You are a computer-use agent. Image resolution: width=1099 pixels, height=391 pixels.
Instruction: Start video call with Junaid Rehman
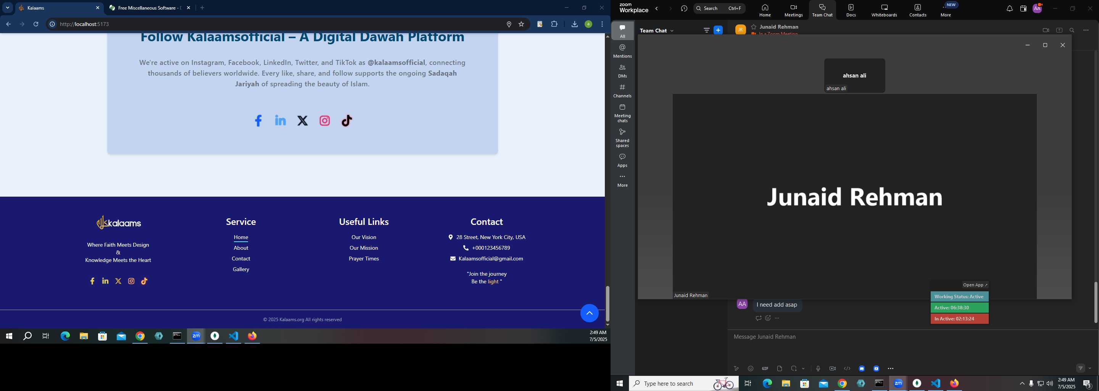click(1046, 30)
